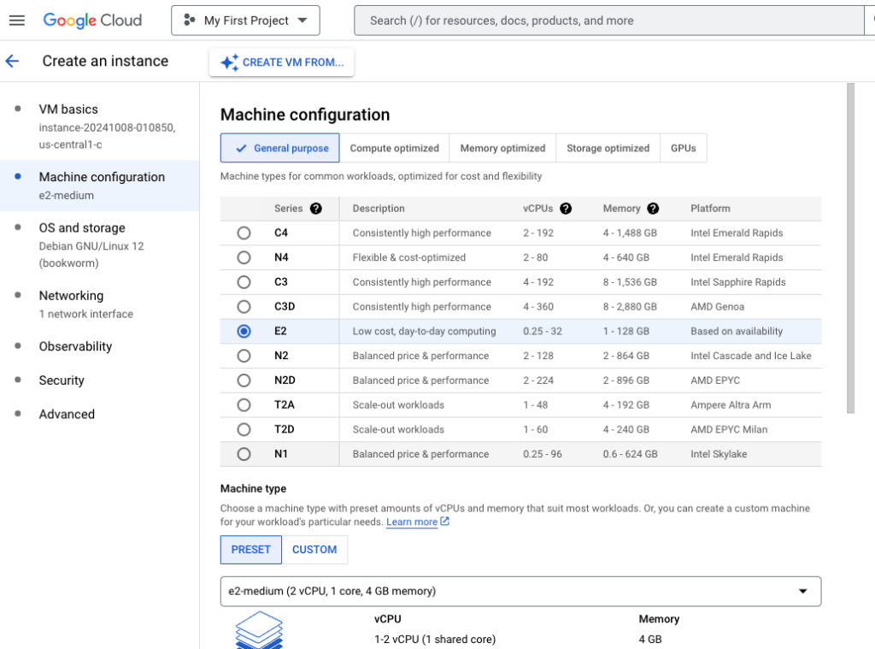Viewport: 875px width, 649px height.
Task: Select the N2 series radio button
Action: click(x=244, y=356)
